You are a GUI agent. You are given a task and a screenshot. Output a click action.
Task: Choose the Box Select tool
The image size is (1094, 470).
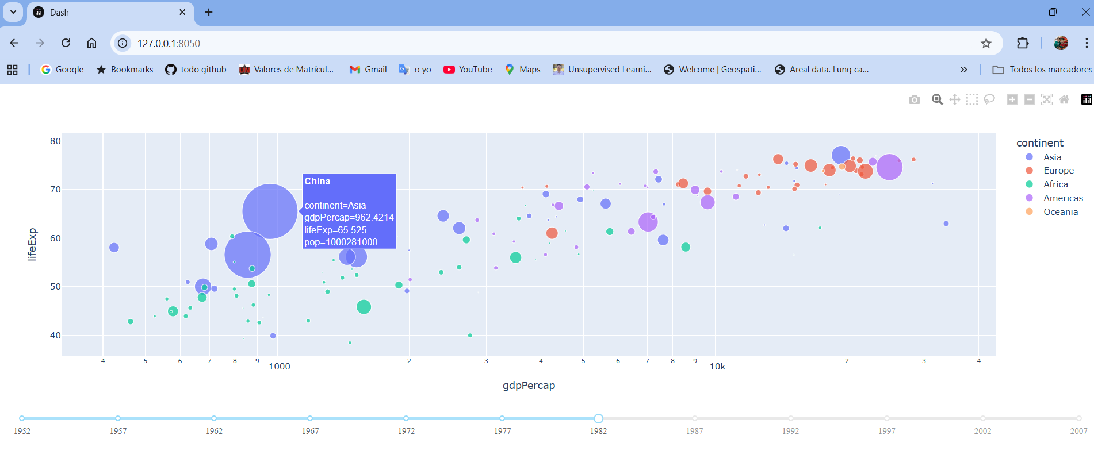pos(971,100)
